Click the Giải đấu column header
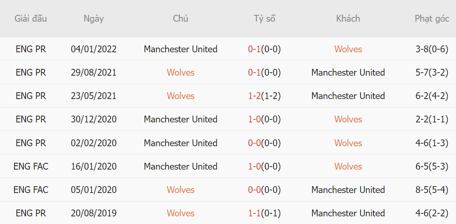 (x=31, y=19)
